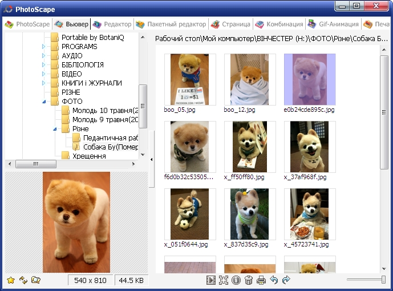Click the tree horizontal scroll-right arrow
The image size is (393, 291).
(x=133, y=164)
